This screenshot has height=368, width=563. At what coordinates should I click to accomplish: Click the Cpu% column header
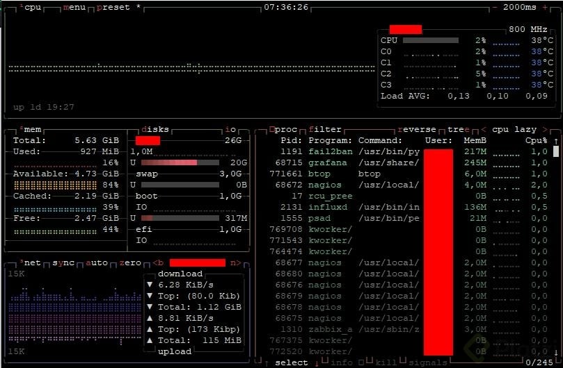537,140
